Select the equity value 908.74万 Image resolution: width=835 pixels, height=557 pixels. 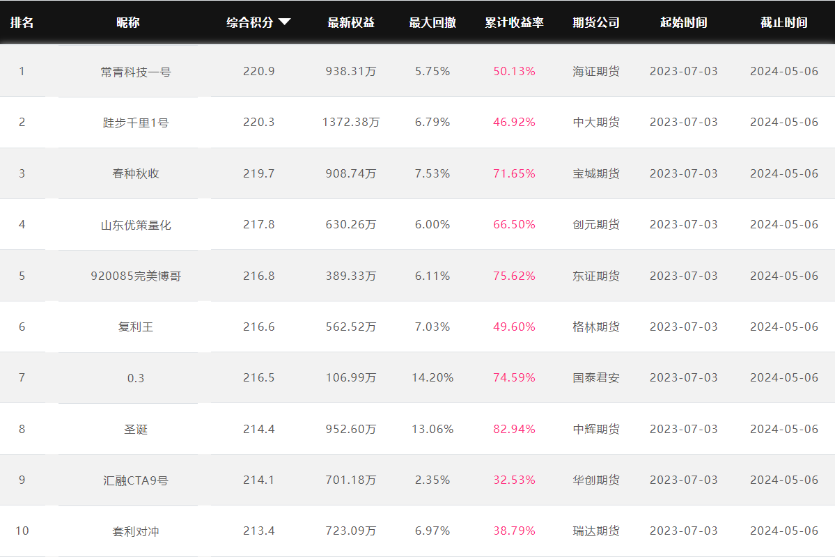pos(351,173)
